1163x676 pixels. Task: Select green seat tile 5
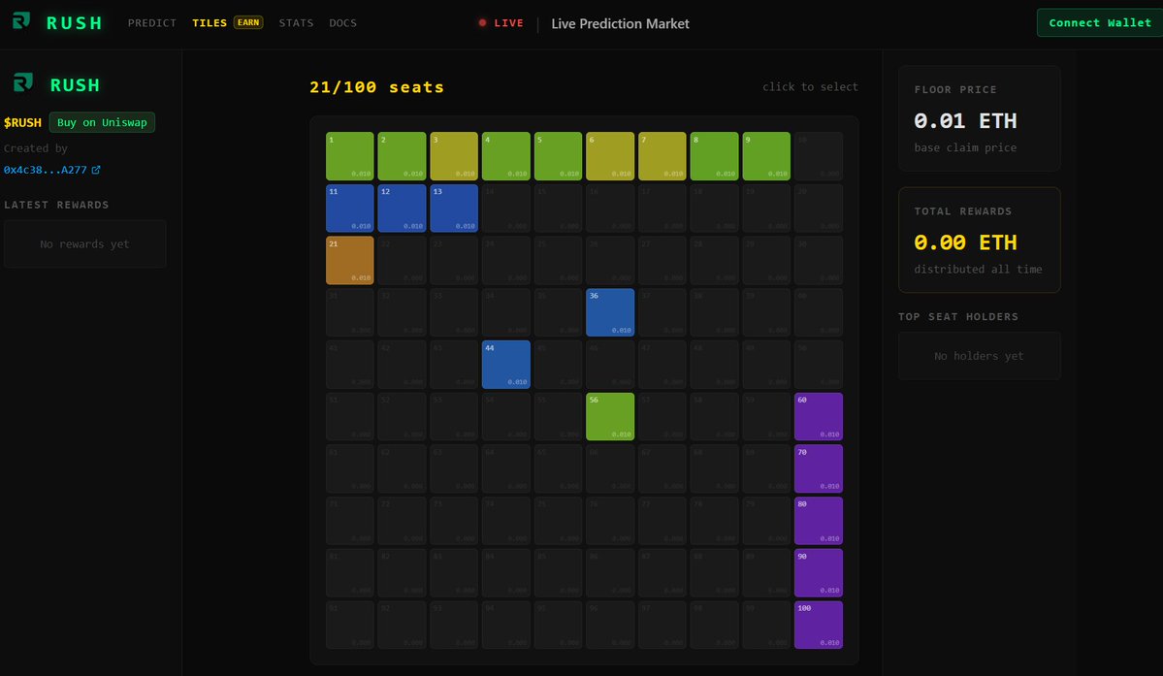coord(559,156)
